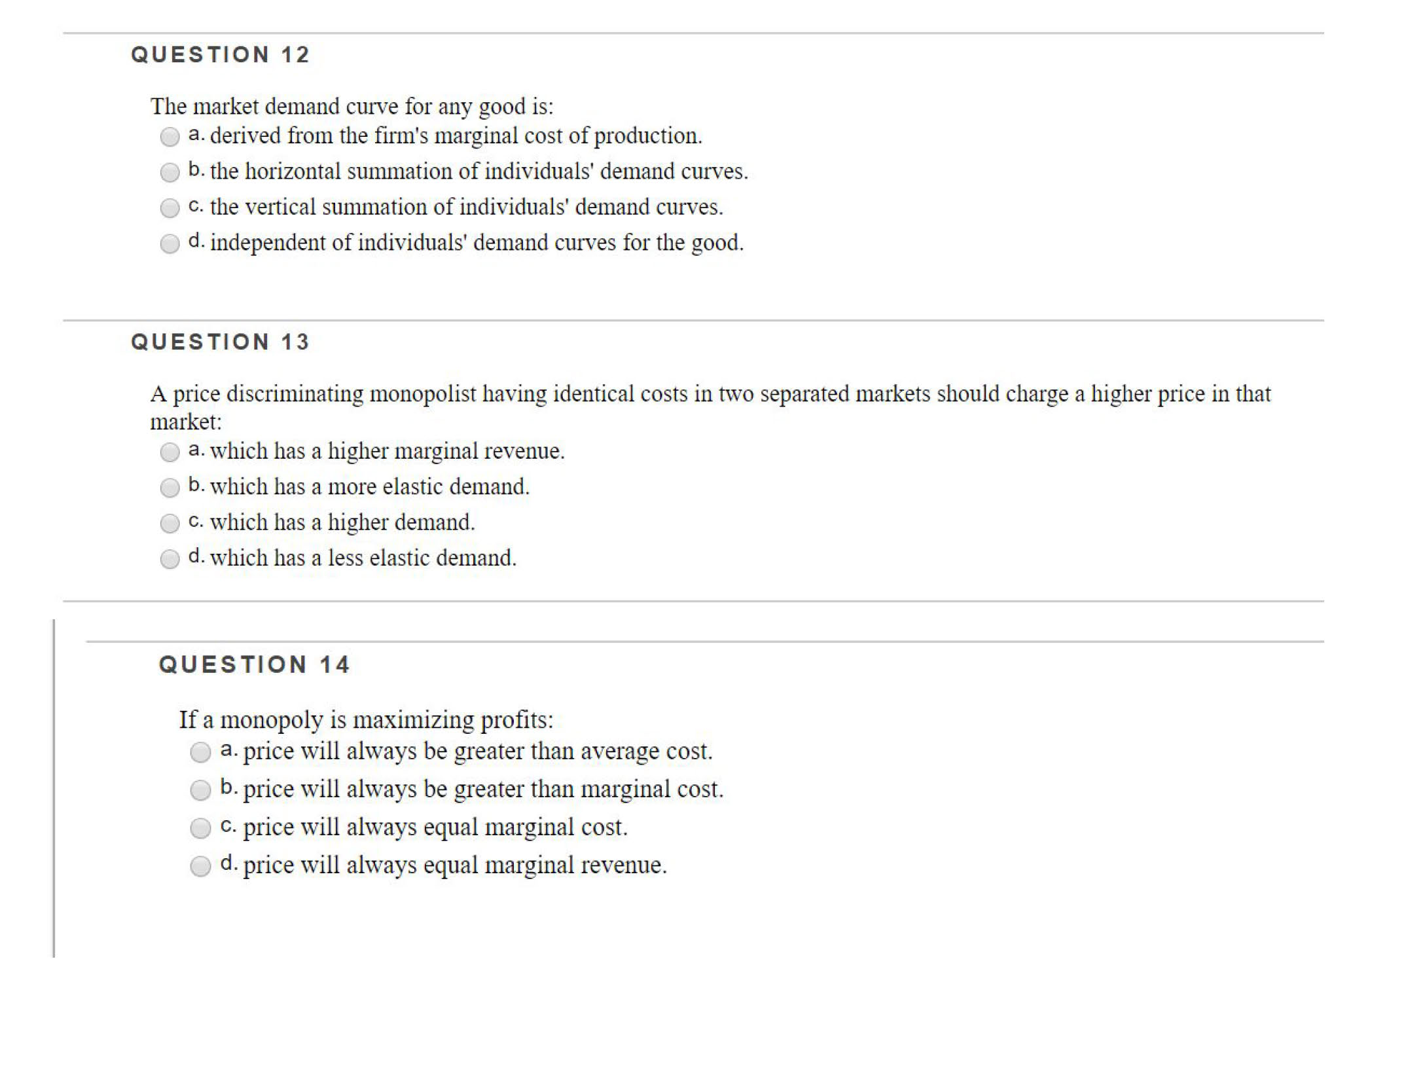The image size is (1408, 1067).
Task: Click the 'market demand curve' question text
Action: click(352, 106)
